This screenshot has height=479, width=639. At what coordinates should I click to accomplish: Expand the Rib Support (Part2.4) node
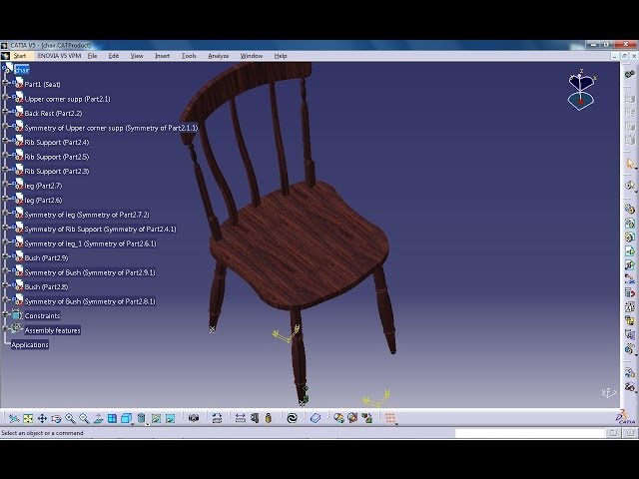[x=5, y=141]
